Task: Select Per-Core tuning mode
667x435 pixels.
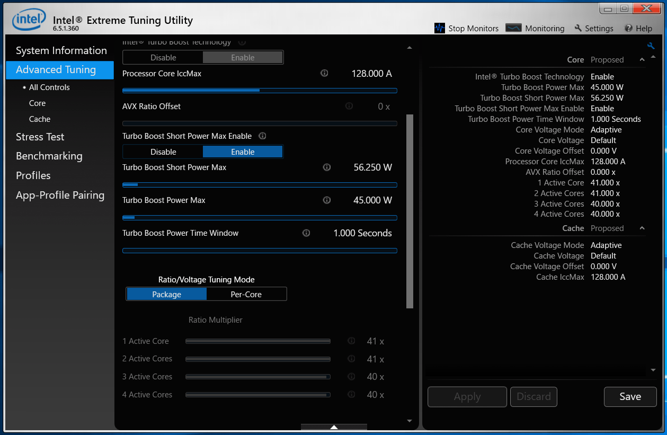Action: [x=246, y=294]
